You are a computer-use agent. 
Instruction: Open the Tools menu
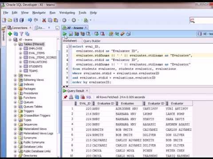click(x=82, y=13)
